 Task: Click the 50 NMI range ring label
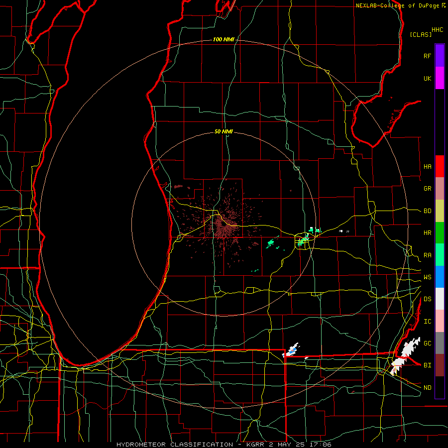(x=224, y=131)
